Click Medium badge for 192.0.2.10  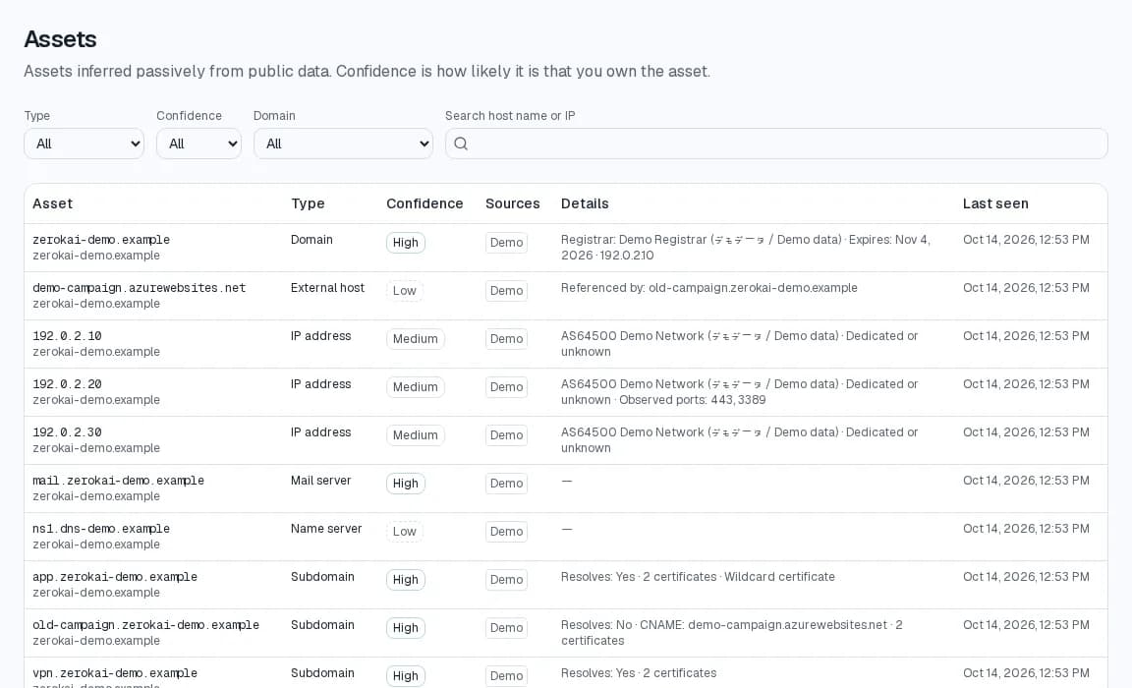point(415,338)
